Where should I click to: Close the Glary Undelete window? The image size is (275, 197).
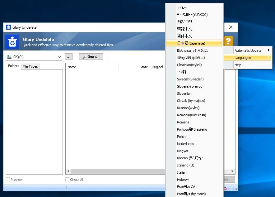231,27
